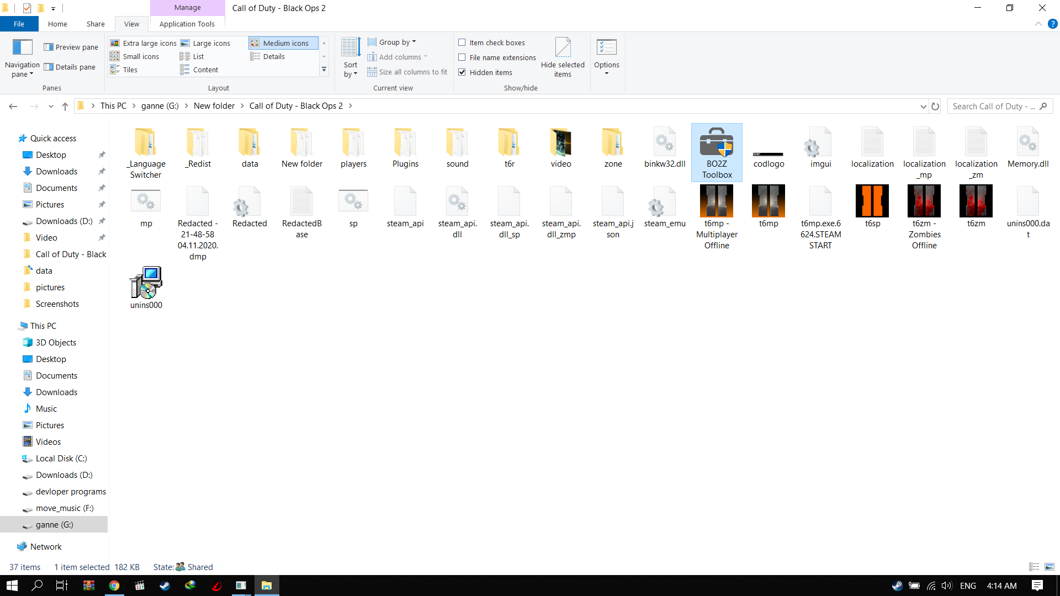Image resolution: width=1060 pixels, height=596 pixels.
Task: Select the Memory.dll file
Action: pyautogui.click(x=1028, y=147)
